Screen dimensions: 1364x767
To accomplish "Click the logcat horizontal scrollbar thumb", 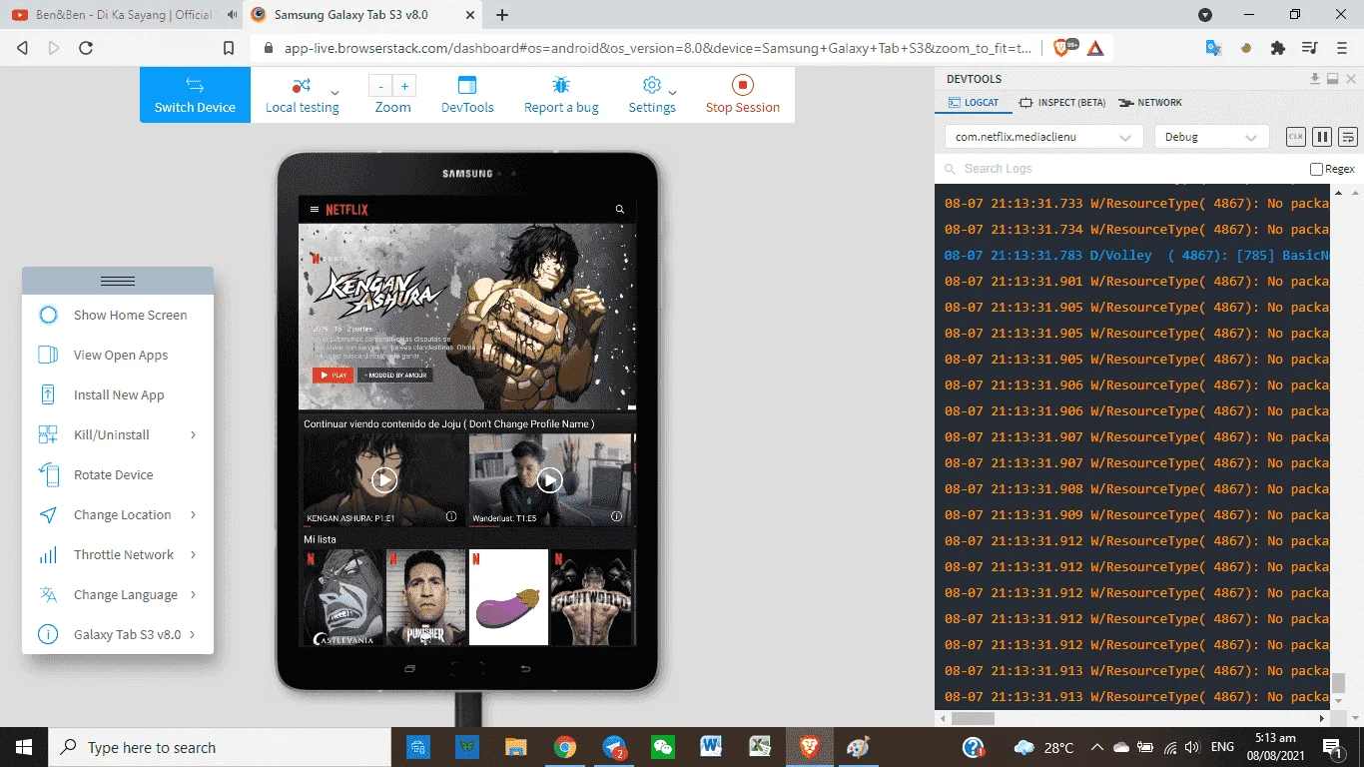I will click(973, 718).
